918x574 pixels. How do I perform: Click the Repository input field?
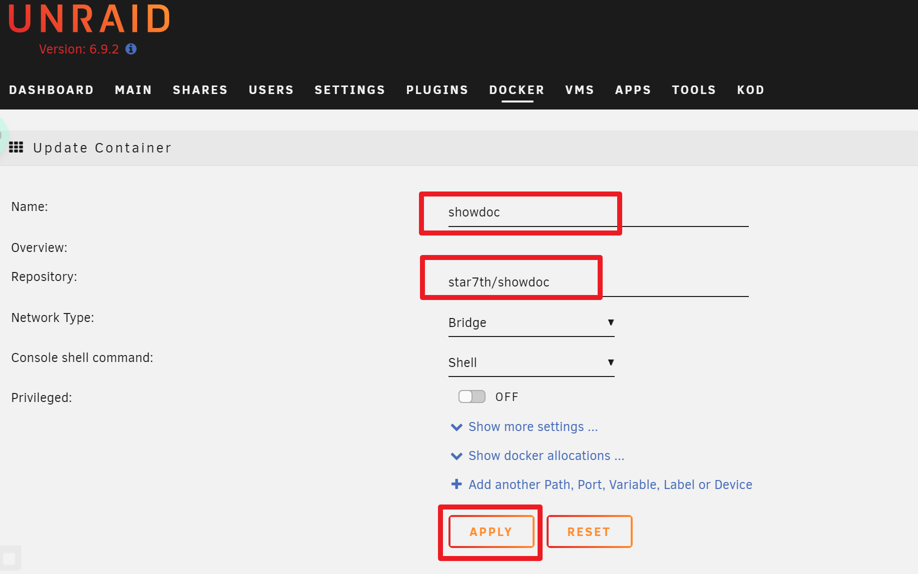[x=598, y=282]
